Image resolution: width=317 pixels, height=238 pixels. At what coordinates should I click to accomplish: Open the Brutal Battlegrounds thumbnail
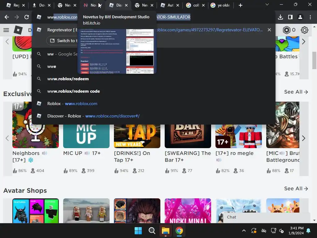(x=283, y=125)
